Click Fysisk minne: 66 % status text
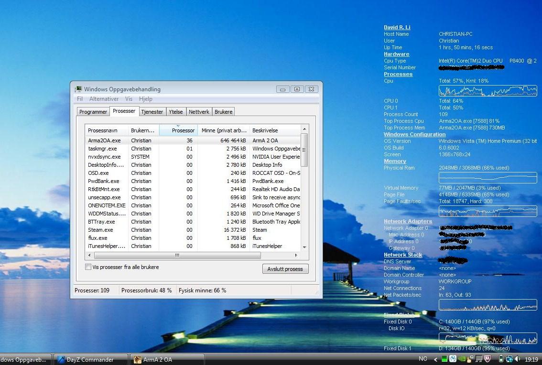 [x=202, y=290]
